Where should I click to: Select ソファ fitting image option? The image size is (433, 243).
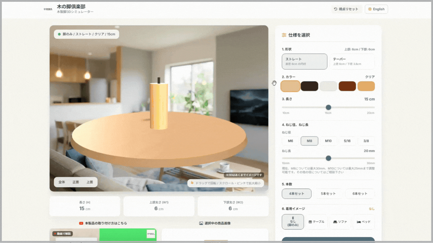pyautogui.click(x=340, y=222)
